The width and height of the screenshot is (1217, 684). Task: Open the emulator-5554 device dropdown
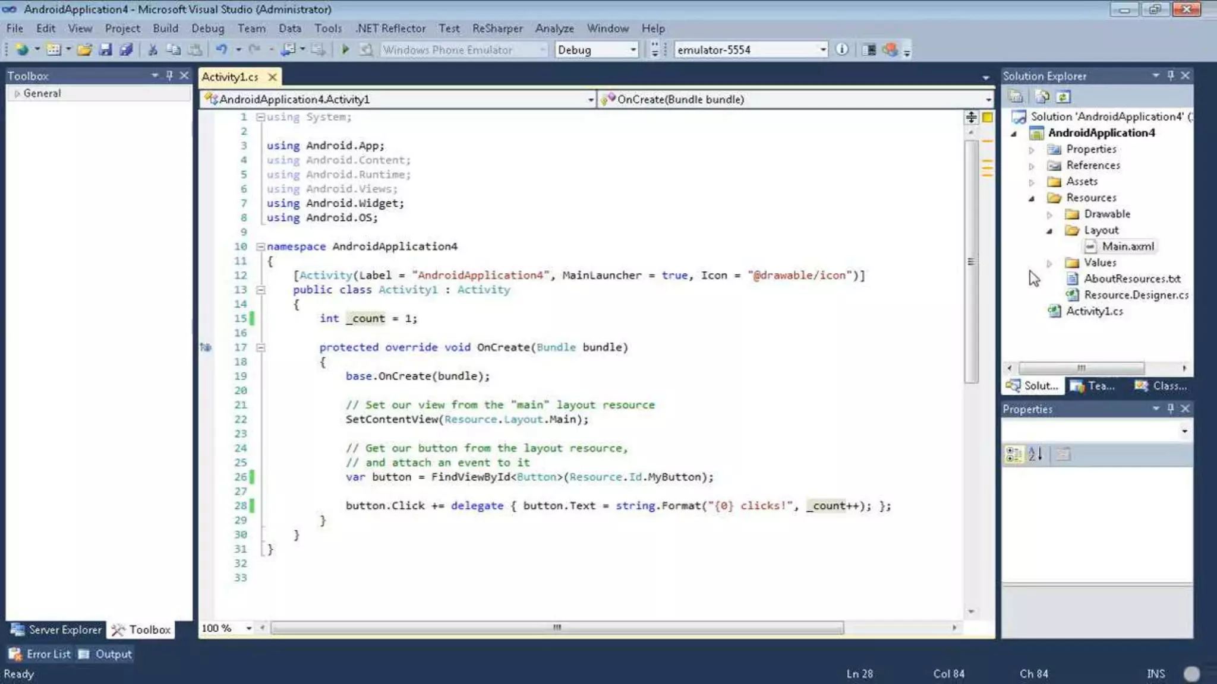[x=822, y=50]
